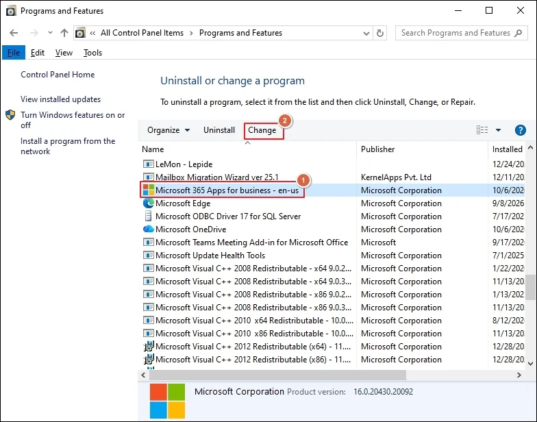Expand the more view options arrow
This screenshot has height=422, width=537.
point(499,130)
